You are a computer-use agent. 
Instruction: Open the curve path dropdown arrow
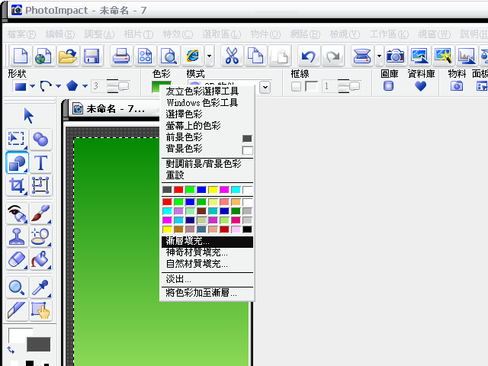point(58,86)
